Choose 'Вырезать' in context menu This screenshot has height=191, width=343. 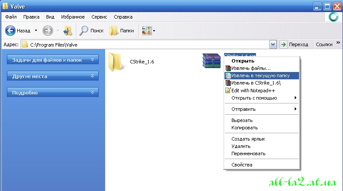pyautogui.click(x=262, y=120)
